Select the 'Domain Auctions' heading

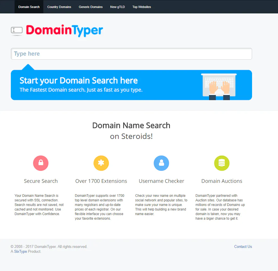[x=222, y=181]
